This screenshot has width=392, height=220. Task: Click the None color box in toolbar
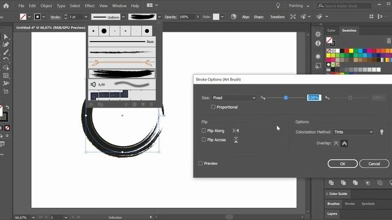click(7, 128)
